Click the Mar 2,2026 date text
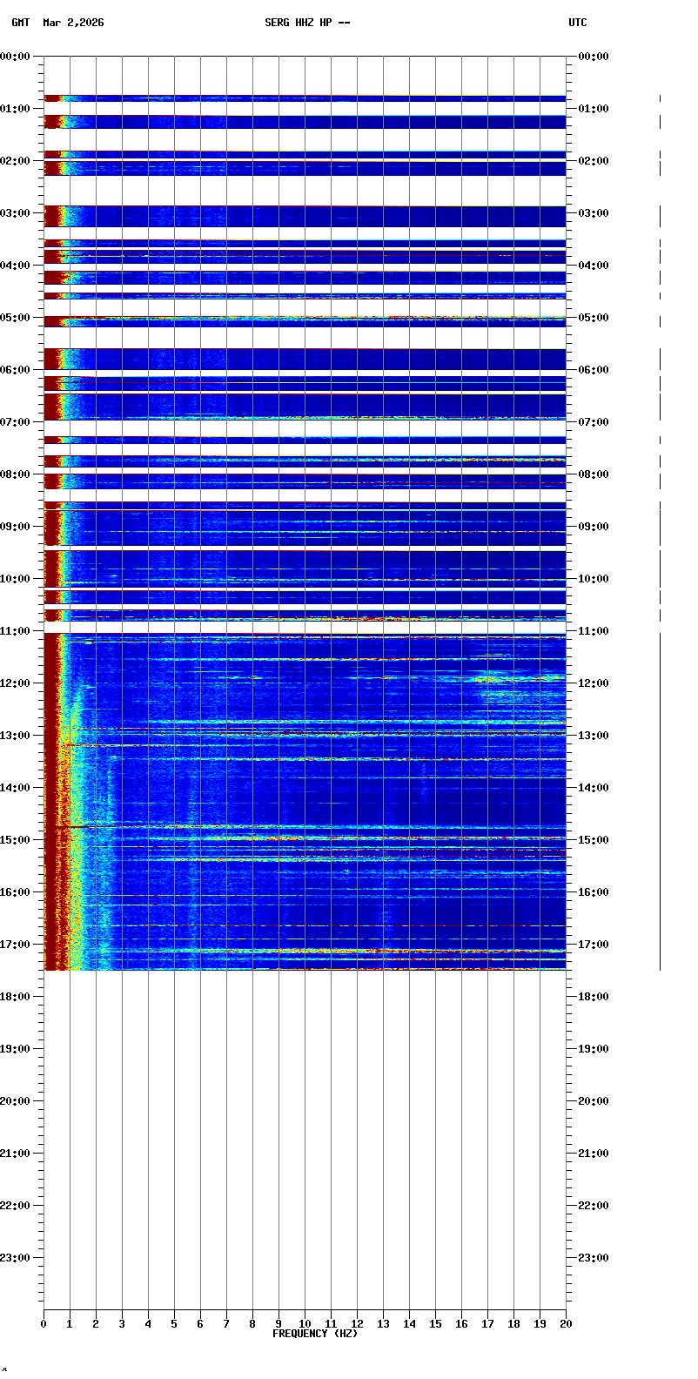 click(73, 23)
